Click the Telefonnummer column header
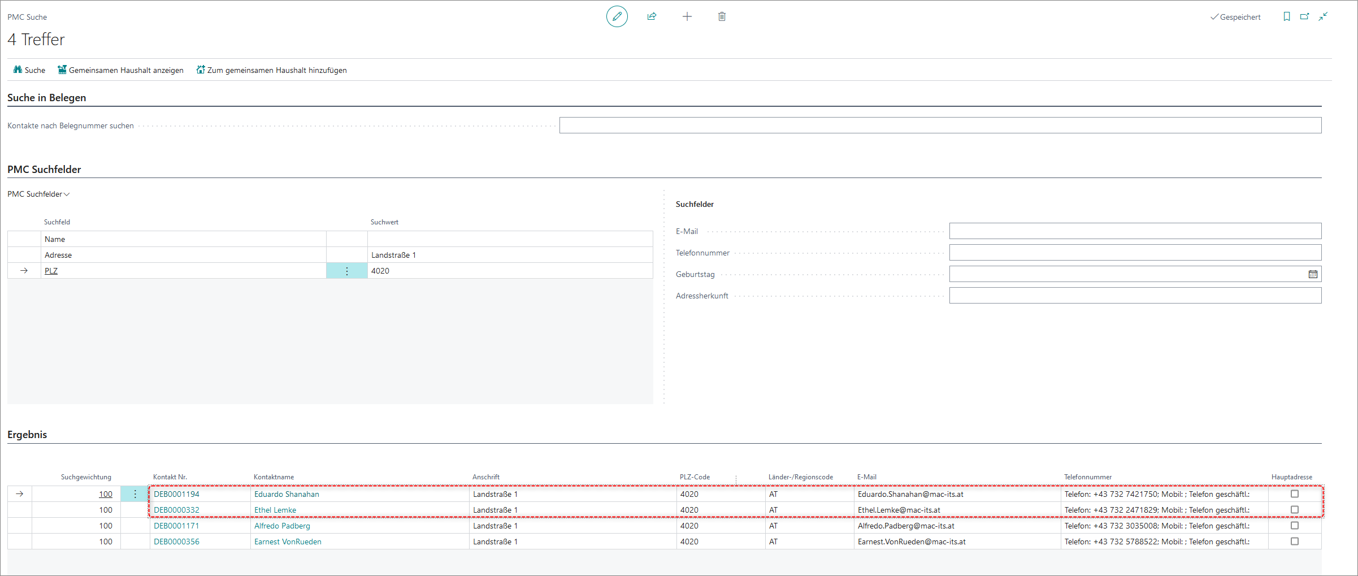This screenshot has height=576, width=1358. point(1088,477)
